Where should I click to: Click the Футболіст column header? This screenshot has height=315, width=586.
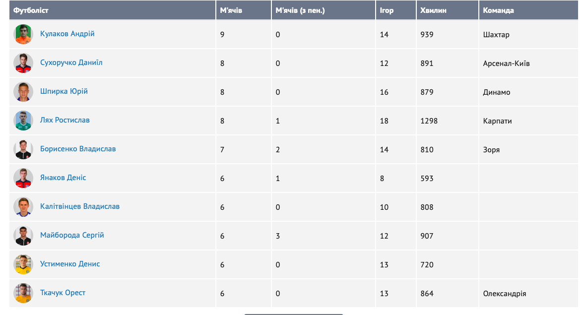(31, 10)
